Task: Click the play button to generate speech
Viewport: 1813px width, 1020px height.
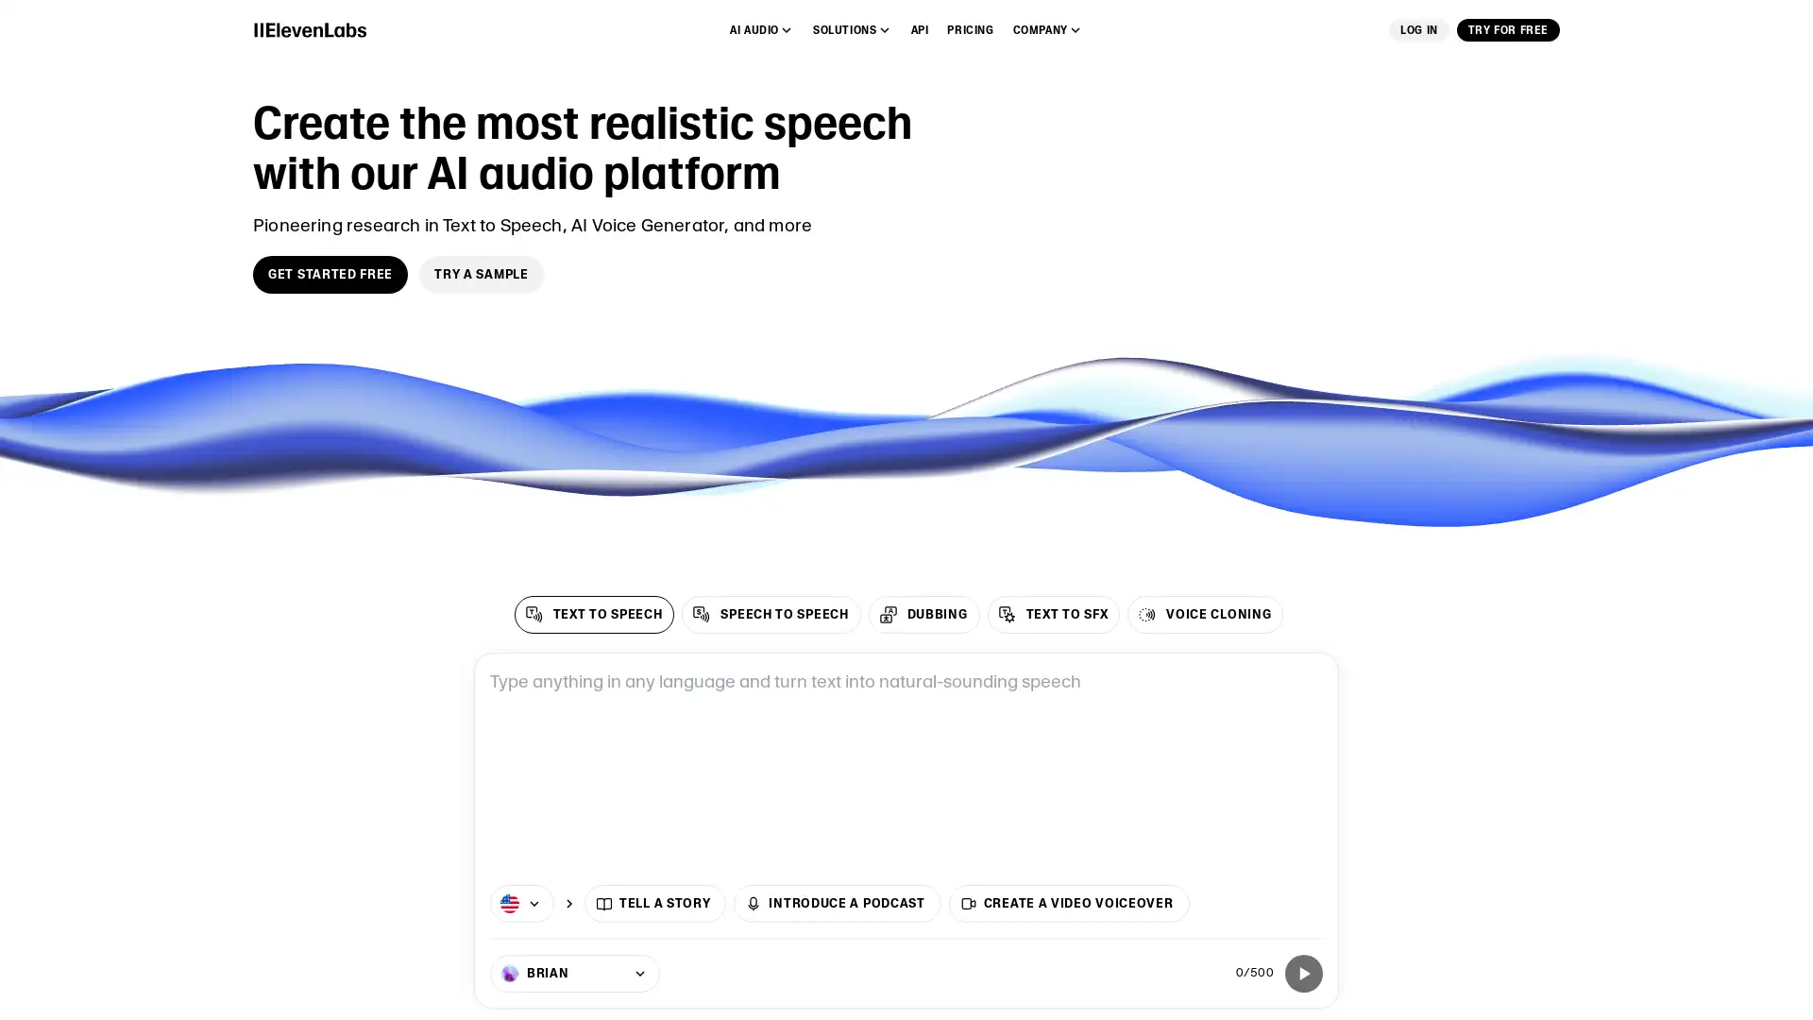Action: click(x=1304, y=973)
